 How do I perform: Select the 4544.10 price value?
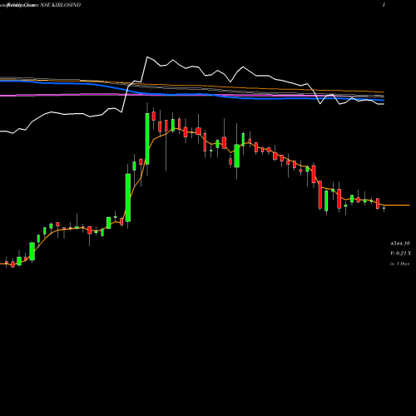coord(400,243)
